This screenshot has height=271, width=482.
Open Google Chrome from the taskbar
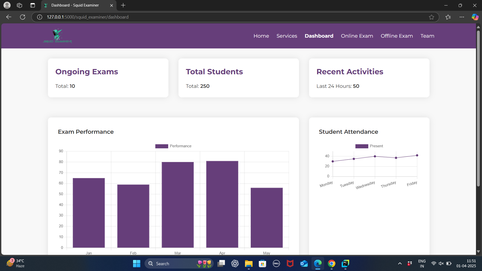[x=331, y=263]
